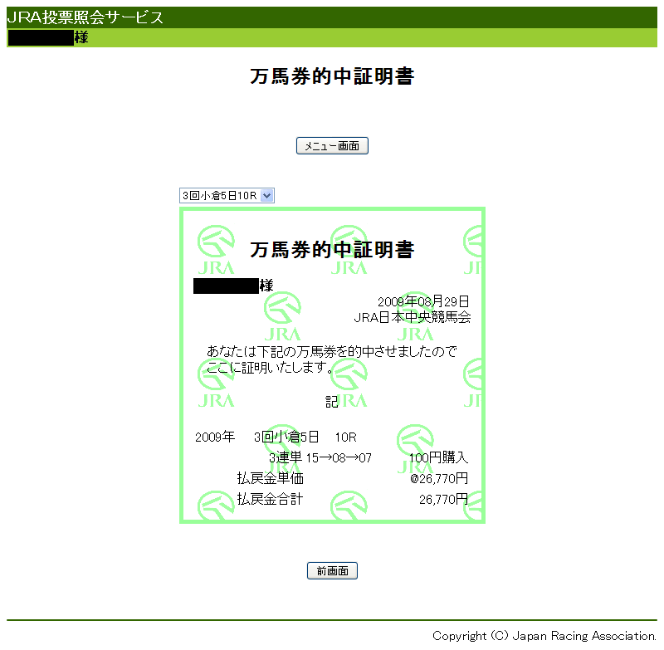Click the JRA日本中央競馬会 text
The image size is (664, 650).
click(412, 317)
